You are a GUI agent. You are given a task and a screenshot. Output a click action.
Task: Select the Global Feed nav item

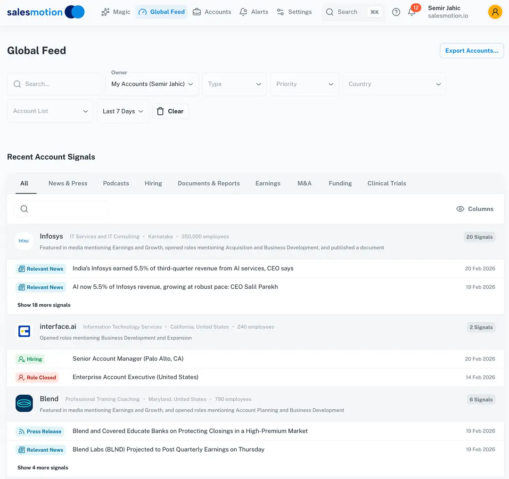tap(161, 12)
